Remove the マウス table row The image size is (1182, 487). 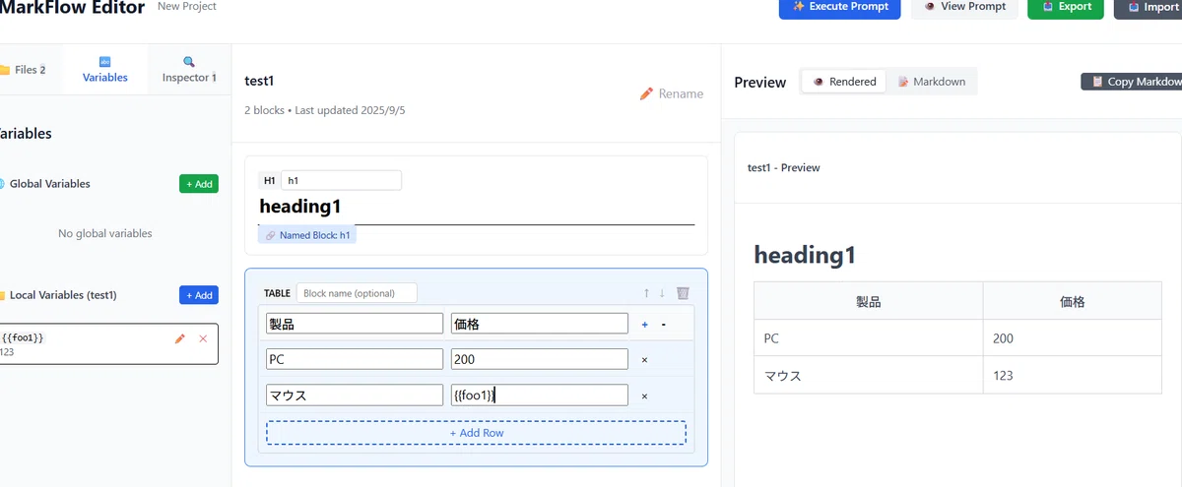[x=645, y=396]
